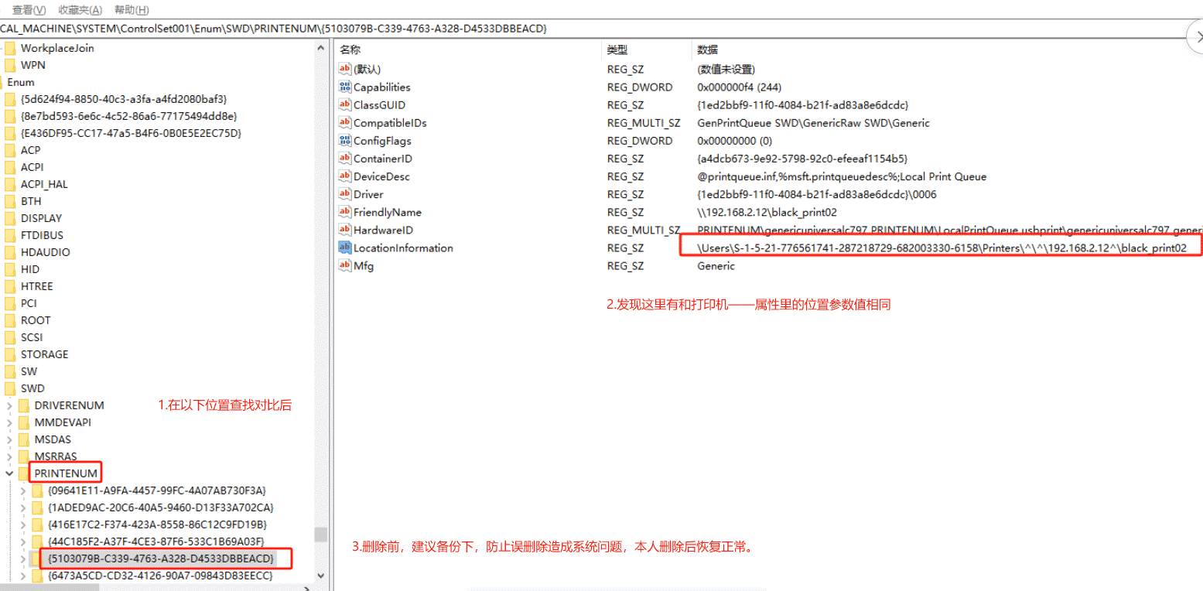Expand the {5103079B-C339...} key node
The width and height of the screenshot is (1203, 591).
click(x=23, y=559)
